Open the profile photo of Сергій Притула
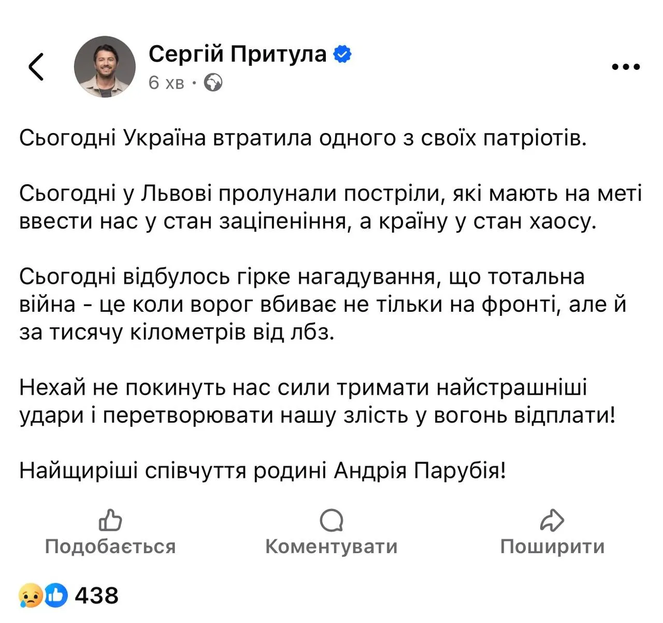 (x=105, y=66)
